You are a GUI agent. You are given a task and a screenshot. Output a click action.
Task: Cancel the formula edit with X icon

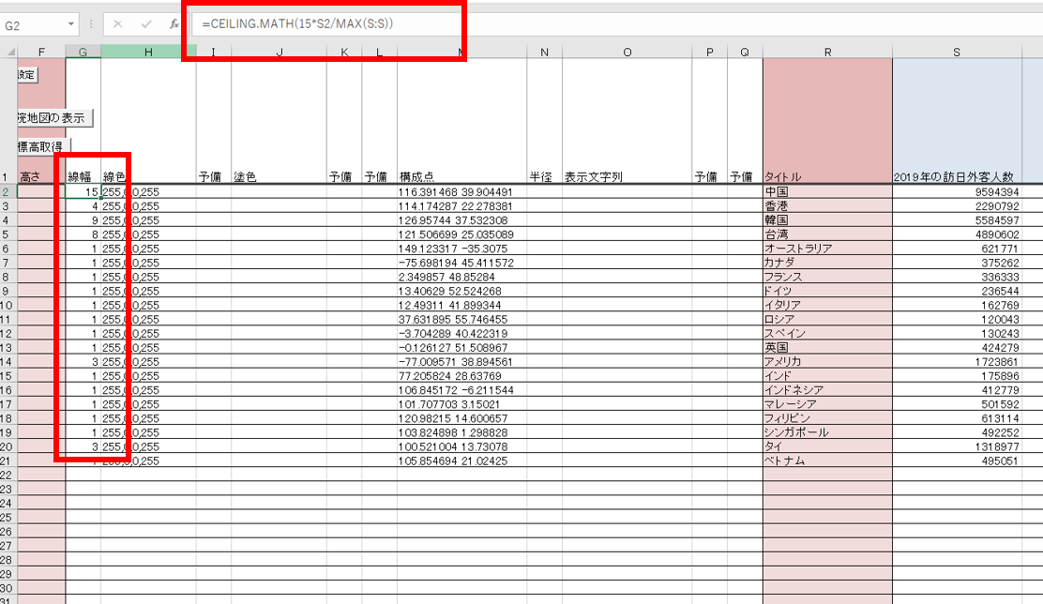(x=118, y=24)
